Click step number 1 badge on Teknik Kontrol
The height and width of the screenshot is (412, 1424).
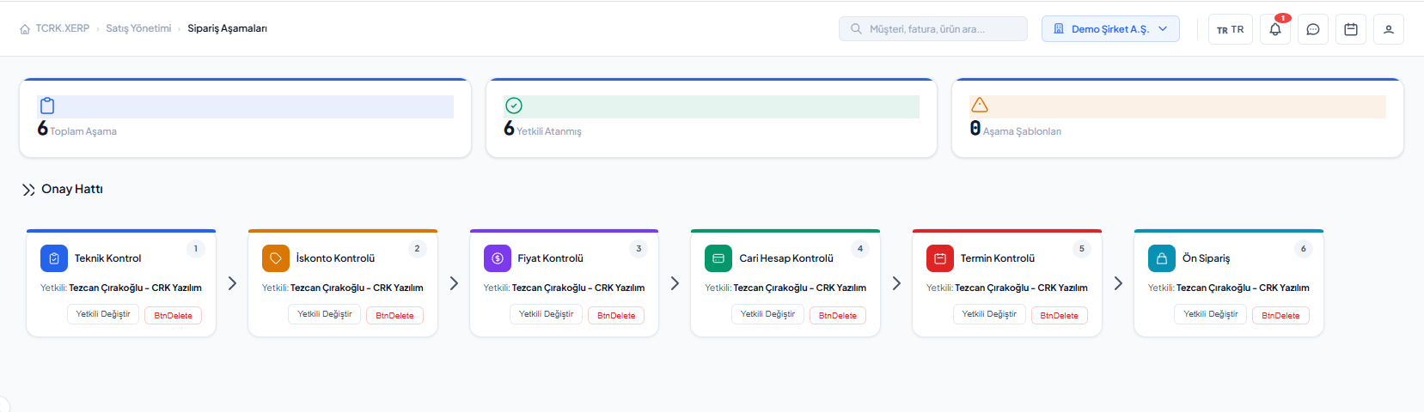196,249
